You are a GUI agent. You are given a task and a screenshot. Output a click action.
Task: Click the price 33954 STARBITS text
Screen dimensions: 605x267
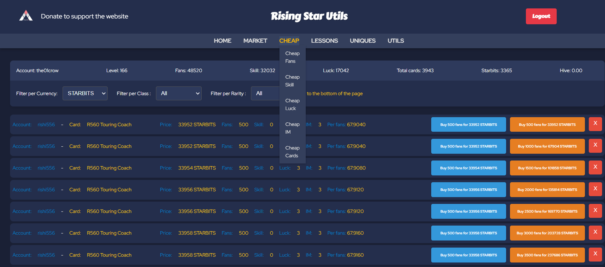pos(197,168)
